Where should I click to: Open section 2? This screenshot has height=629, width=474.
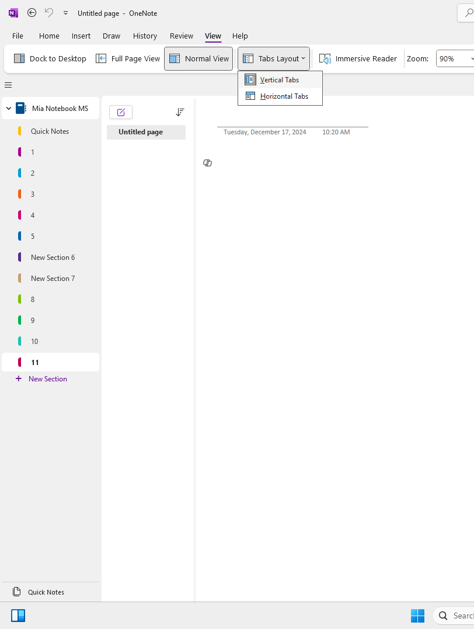tap(51, 173)
